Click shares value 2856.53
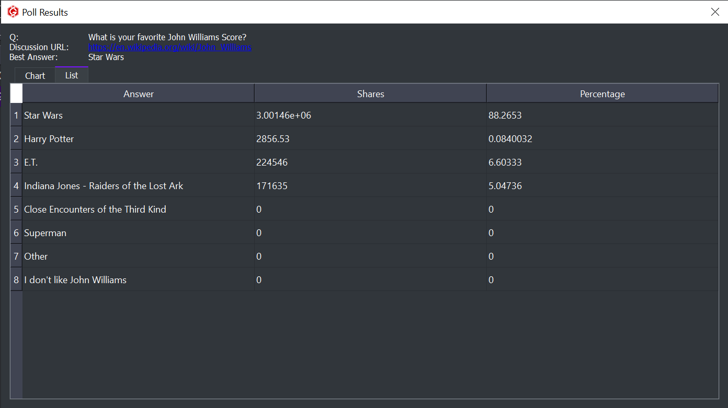The height and width of the screenshot is (408, 728). pos(370,138)
